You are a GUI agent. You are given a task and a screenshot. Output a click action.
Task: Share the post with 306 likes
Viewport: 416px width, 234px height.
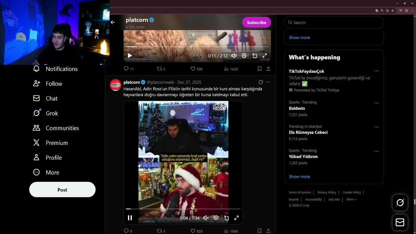(x=268, y=69)
